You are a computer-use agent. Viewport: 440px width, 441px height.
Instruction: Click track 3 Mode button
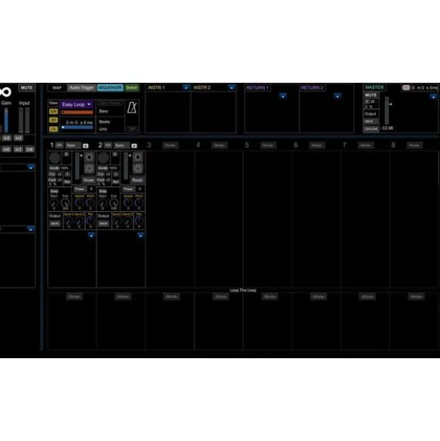pyautogui.click(x=170, y=146)
